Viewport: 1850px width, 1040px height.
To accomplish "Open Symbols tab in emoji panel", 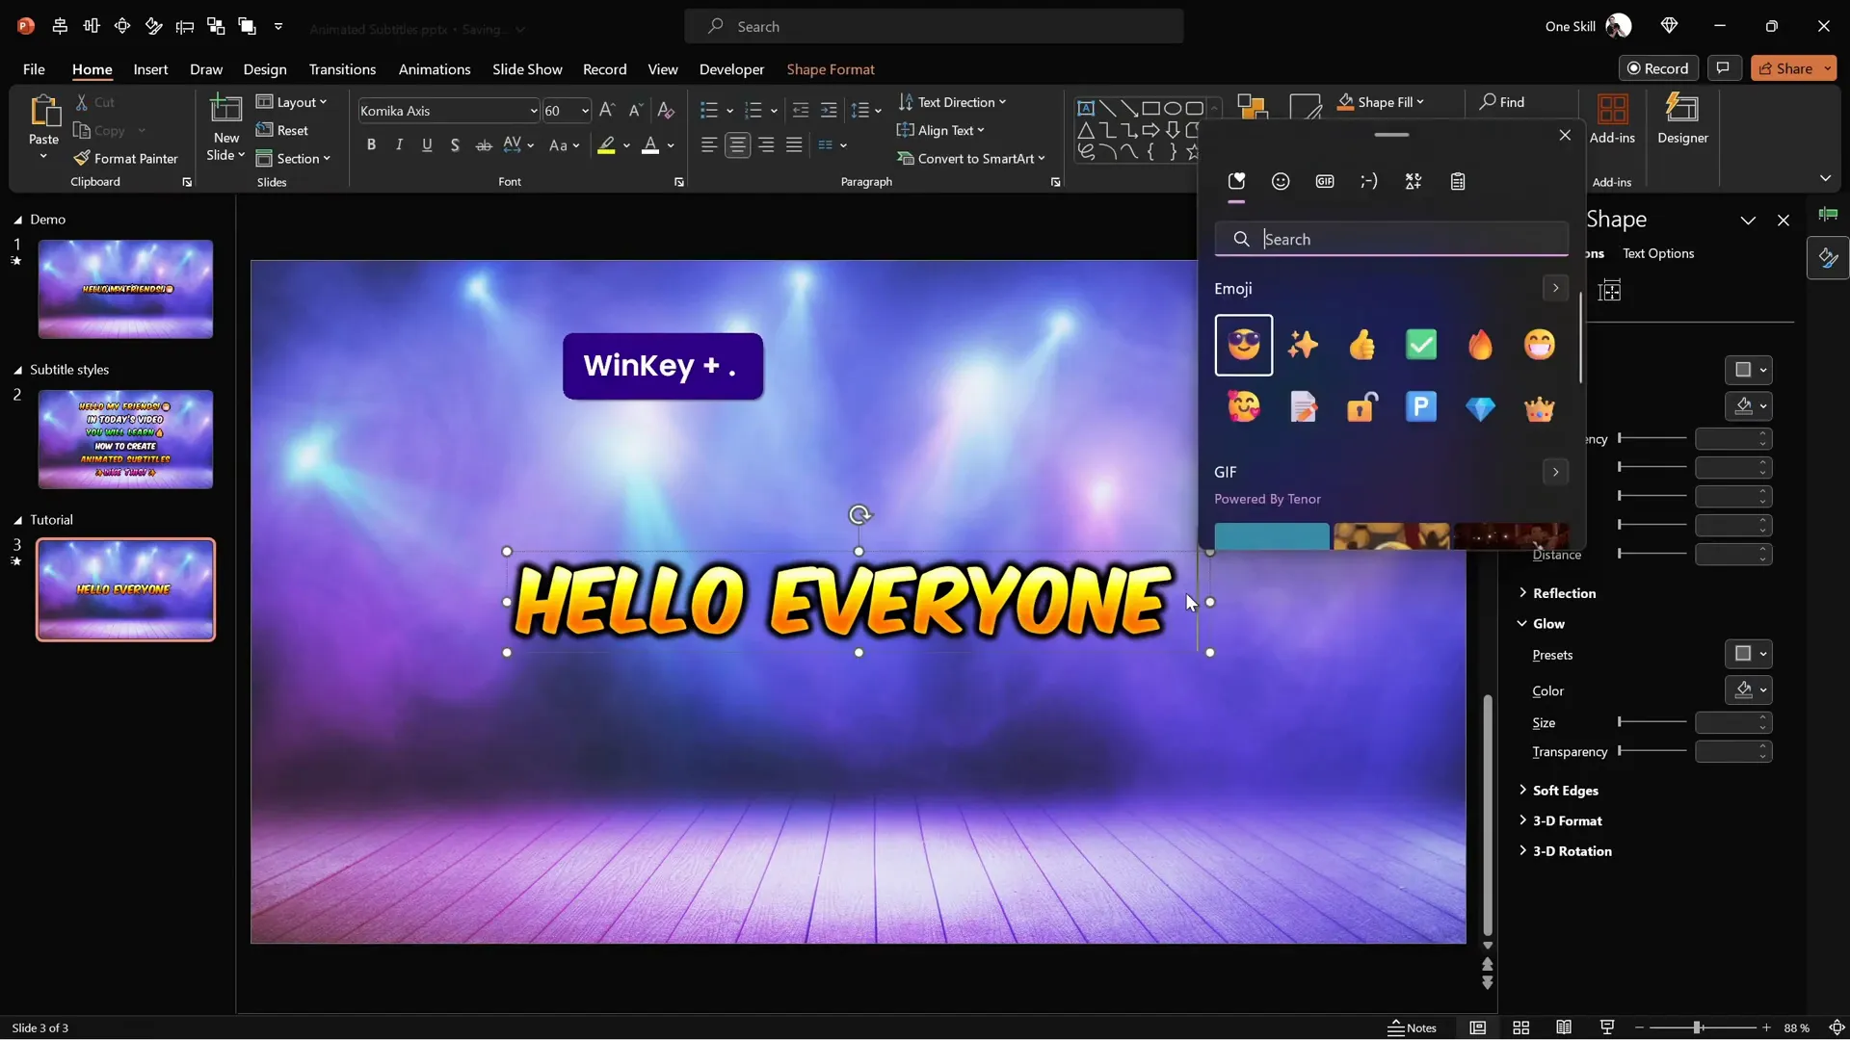I will 1414,181.
